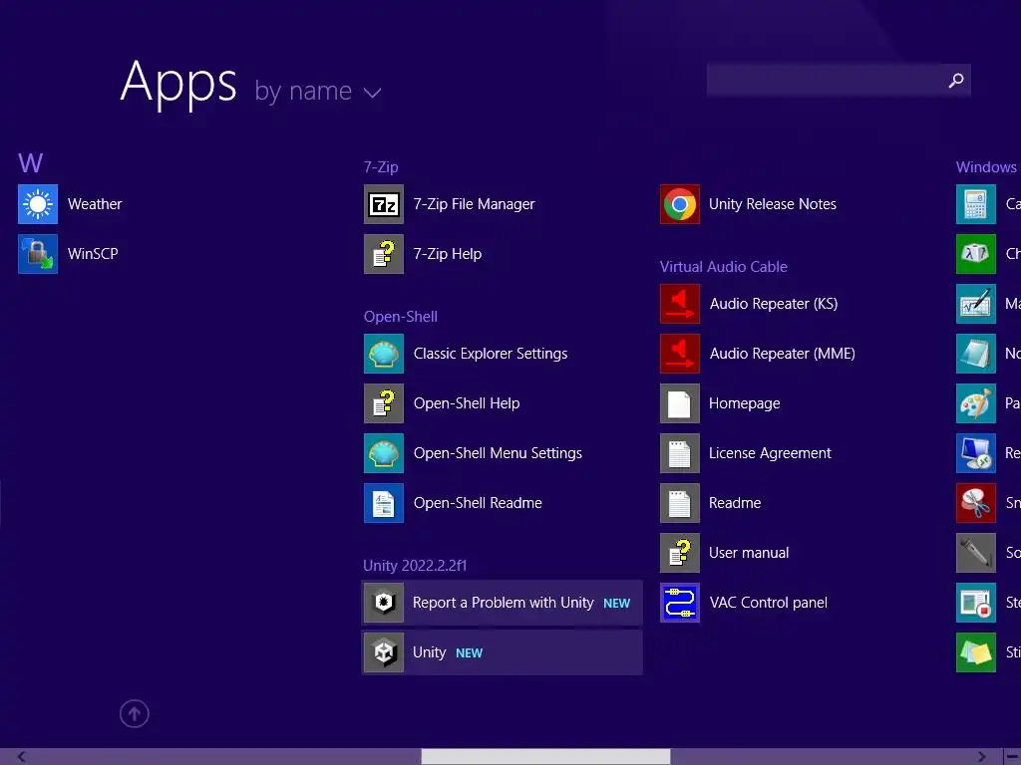Open the Sound Recorder microphone icon
This screenshot has height=765, width=1021.
pyautogui.click(x=976, y=553)
